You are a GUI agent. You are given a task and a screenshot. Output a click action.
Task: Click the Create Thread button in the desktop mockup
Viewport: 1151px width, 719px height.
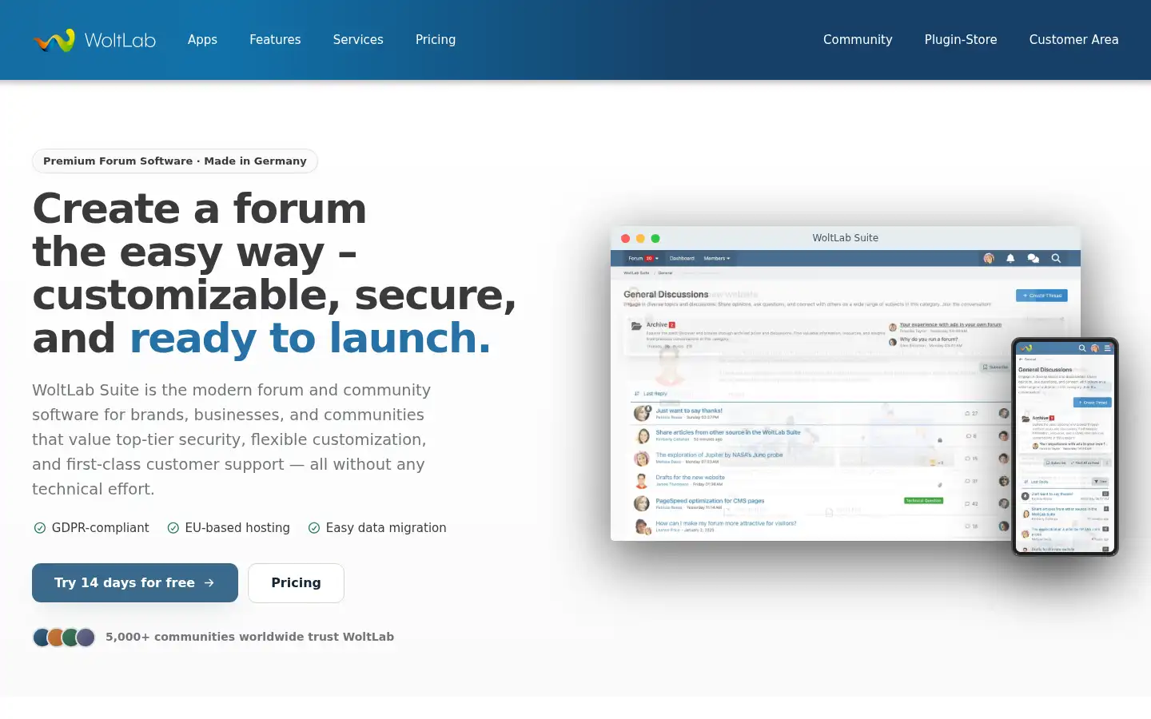pos(1041,296)
